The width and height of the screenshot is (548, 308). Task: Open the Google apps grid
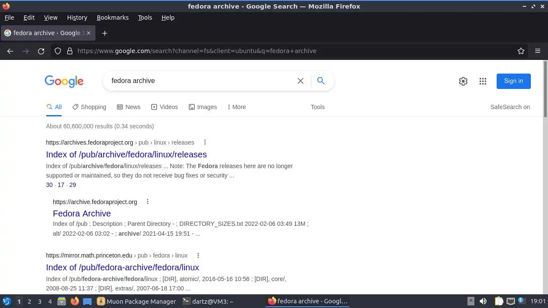coord(483,81)
